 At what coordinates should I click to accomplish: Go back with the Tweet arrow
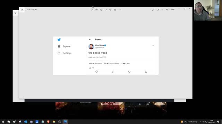click(x=89, y=40)
